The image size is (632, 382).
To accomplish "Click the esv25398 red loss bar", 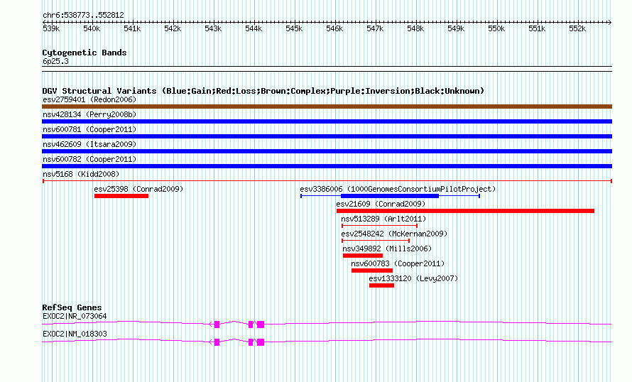I will click(121, 196).
